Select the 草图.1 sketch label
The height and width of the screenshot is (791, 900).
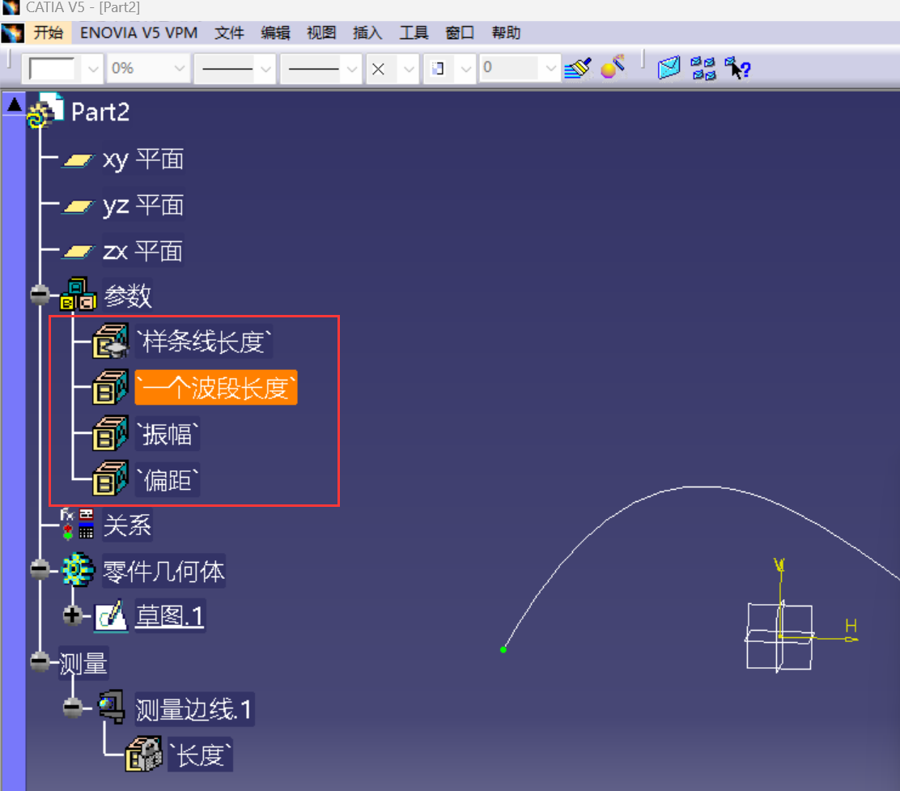(x=169, y=616)
